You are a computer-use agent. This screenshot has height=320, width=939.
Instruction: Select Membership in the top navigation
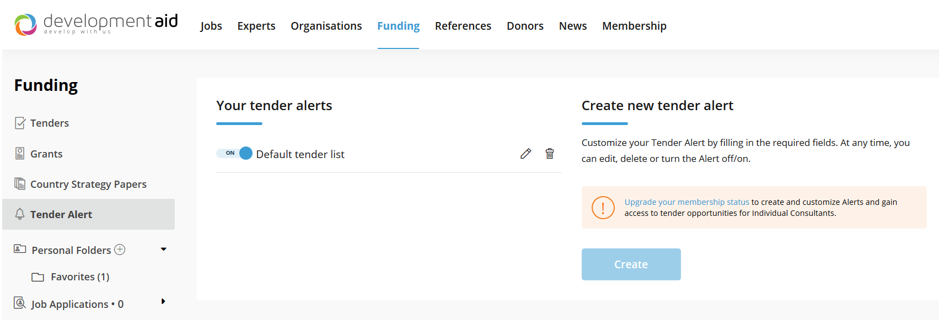pos(634,26)
